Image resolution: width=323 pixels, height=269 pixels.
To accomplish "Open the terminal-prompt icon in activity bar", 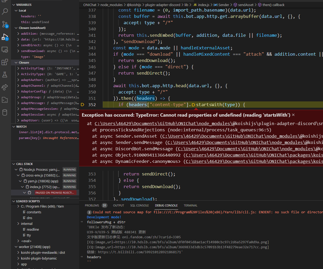I will click(x=5, y=100).
